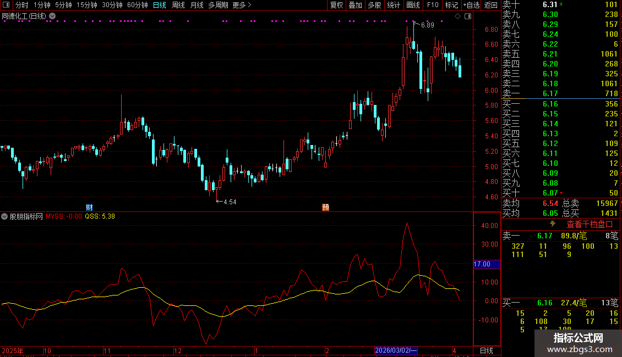The image size is (622, 357).
Task: Click 卖均 average value 6.54
Action: (550, 203)
